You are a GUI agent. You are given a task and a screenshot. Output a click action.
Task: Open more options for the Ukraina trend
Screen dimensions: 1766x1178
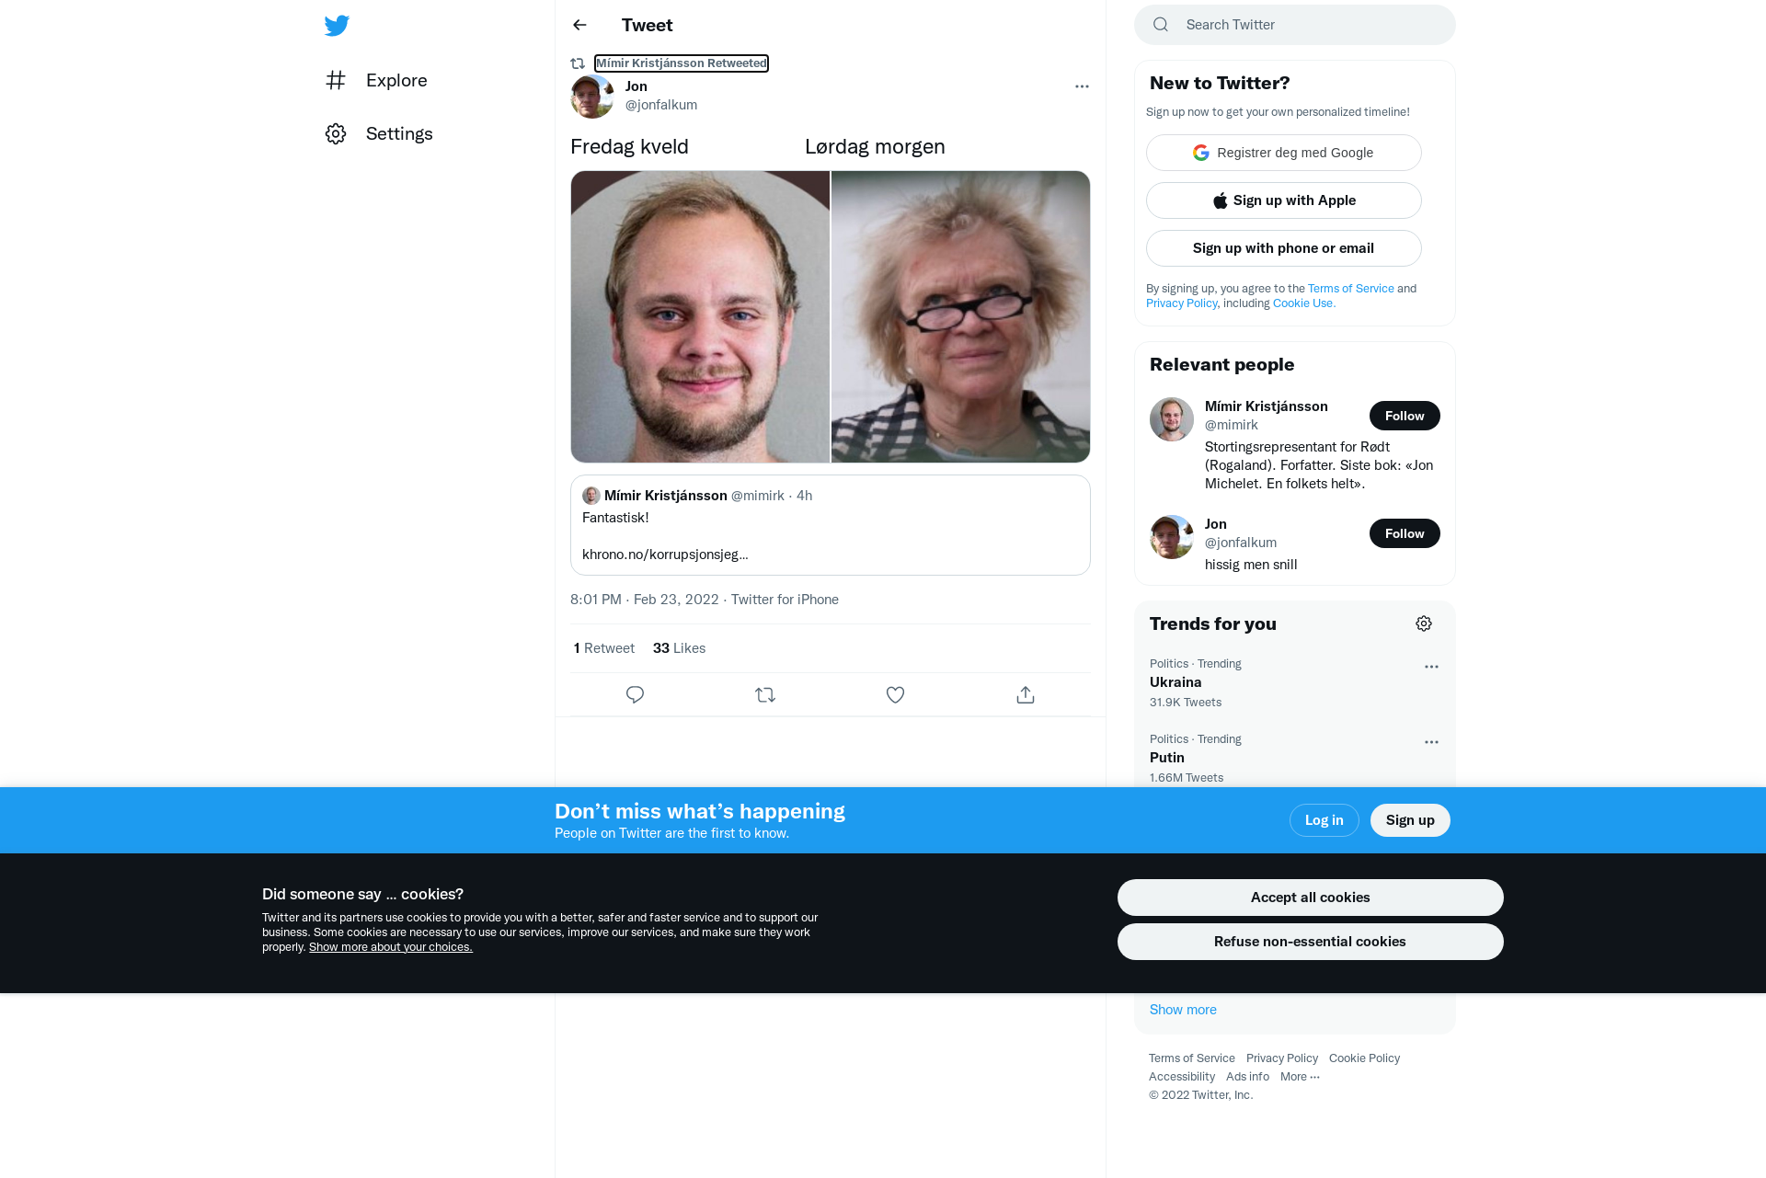(1431, 667)
